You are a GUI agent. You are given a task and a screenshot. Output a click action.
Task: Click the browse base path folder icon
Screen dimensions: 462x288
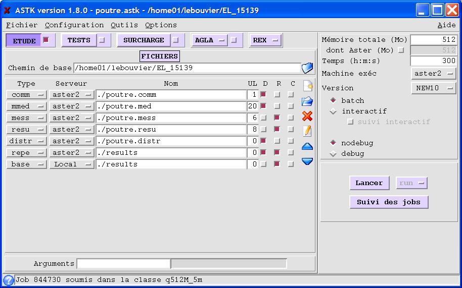tap(307, 68)
